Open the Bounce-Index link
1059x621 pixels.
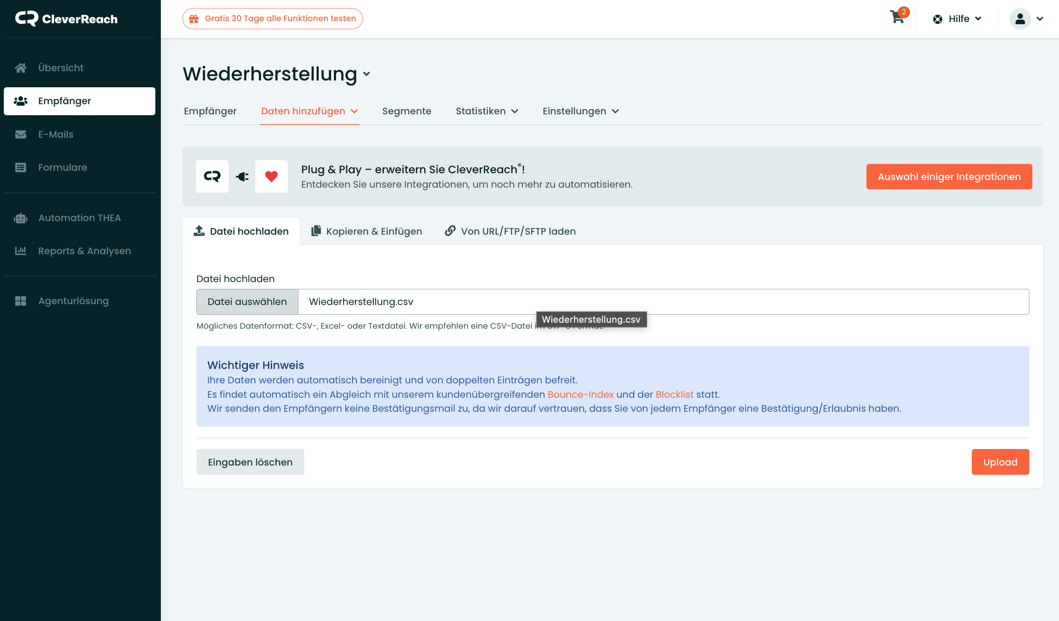[x=580, y=395]
